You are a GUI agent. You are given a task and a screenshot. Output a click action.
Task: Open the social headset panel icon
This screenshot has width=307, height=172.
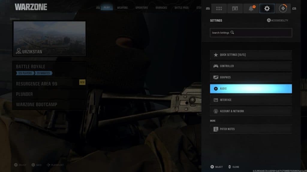(235, 8)
